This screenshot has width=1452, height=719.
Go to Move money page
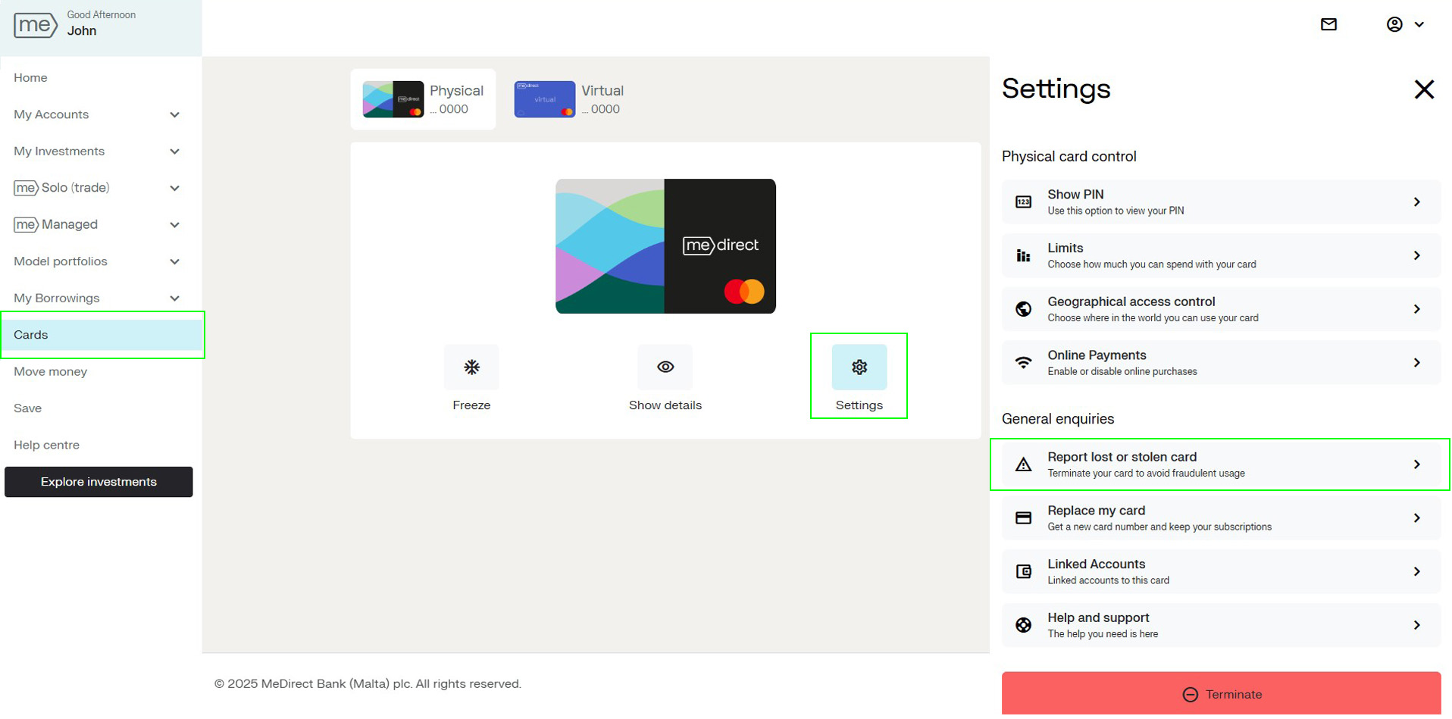[51, 372]
